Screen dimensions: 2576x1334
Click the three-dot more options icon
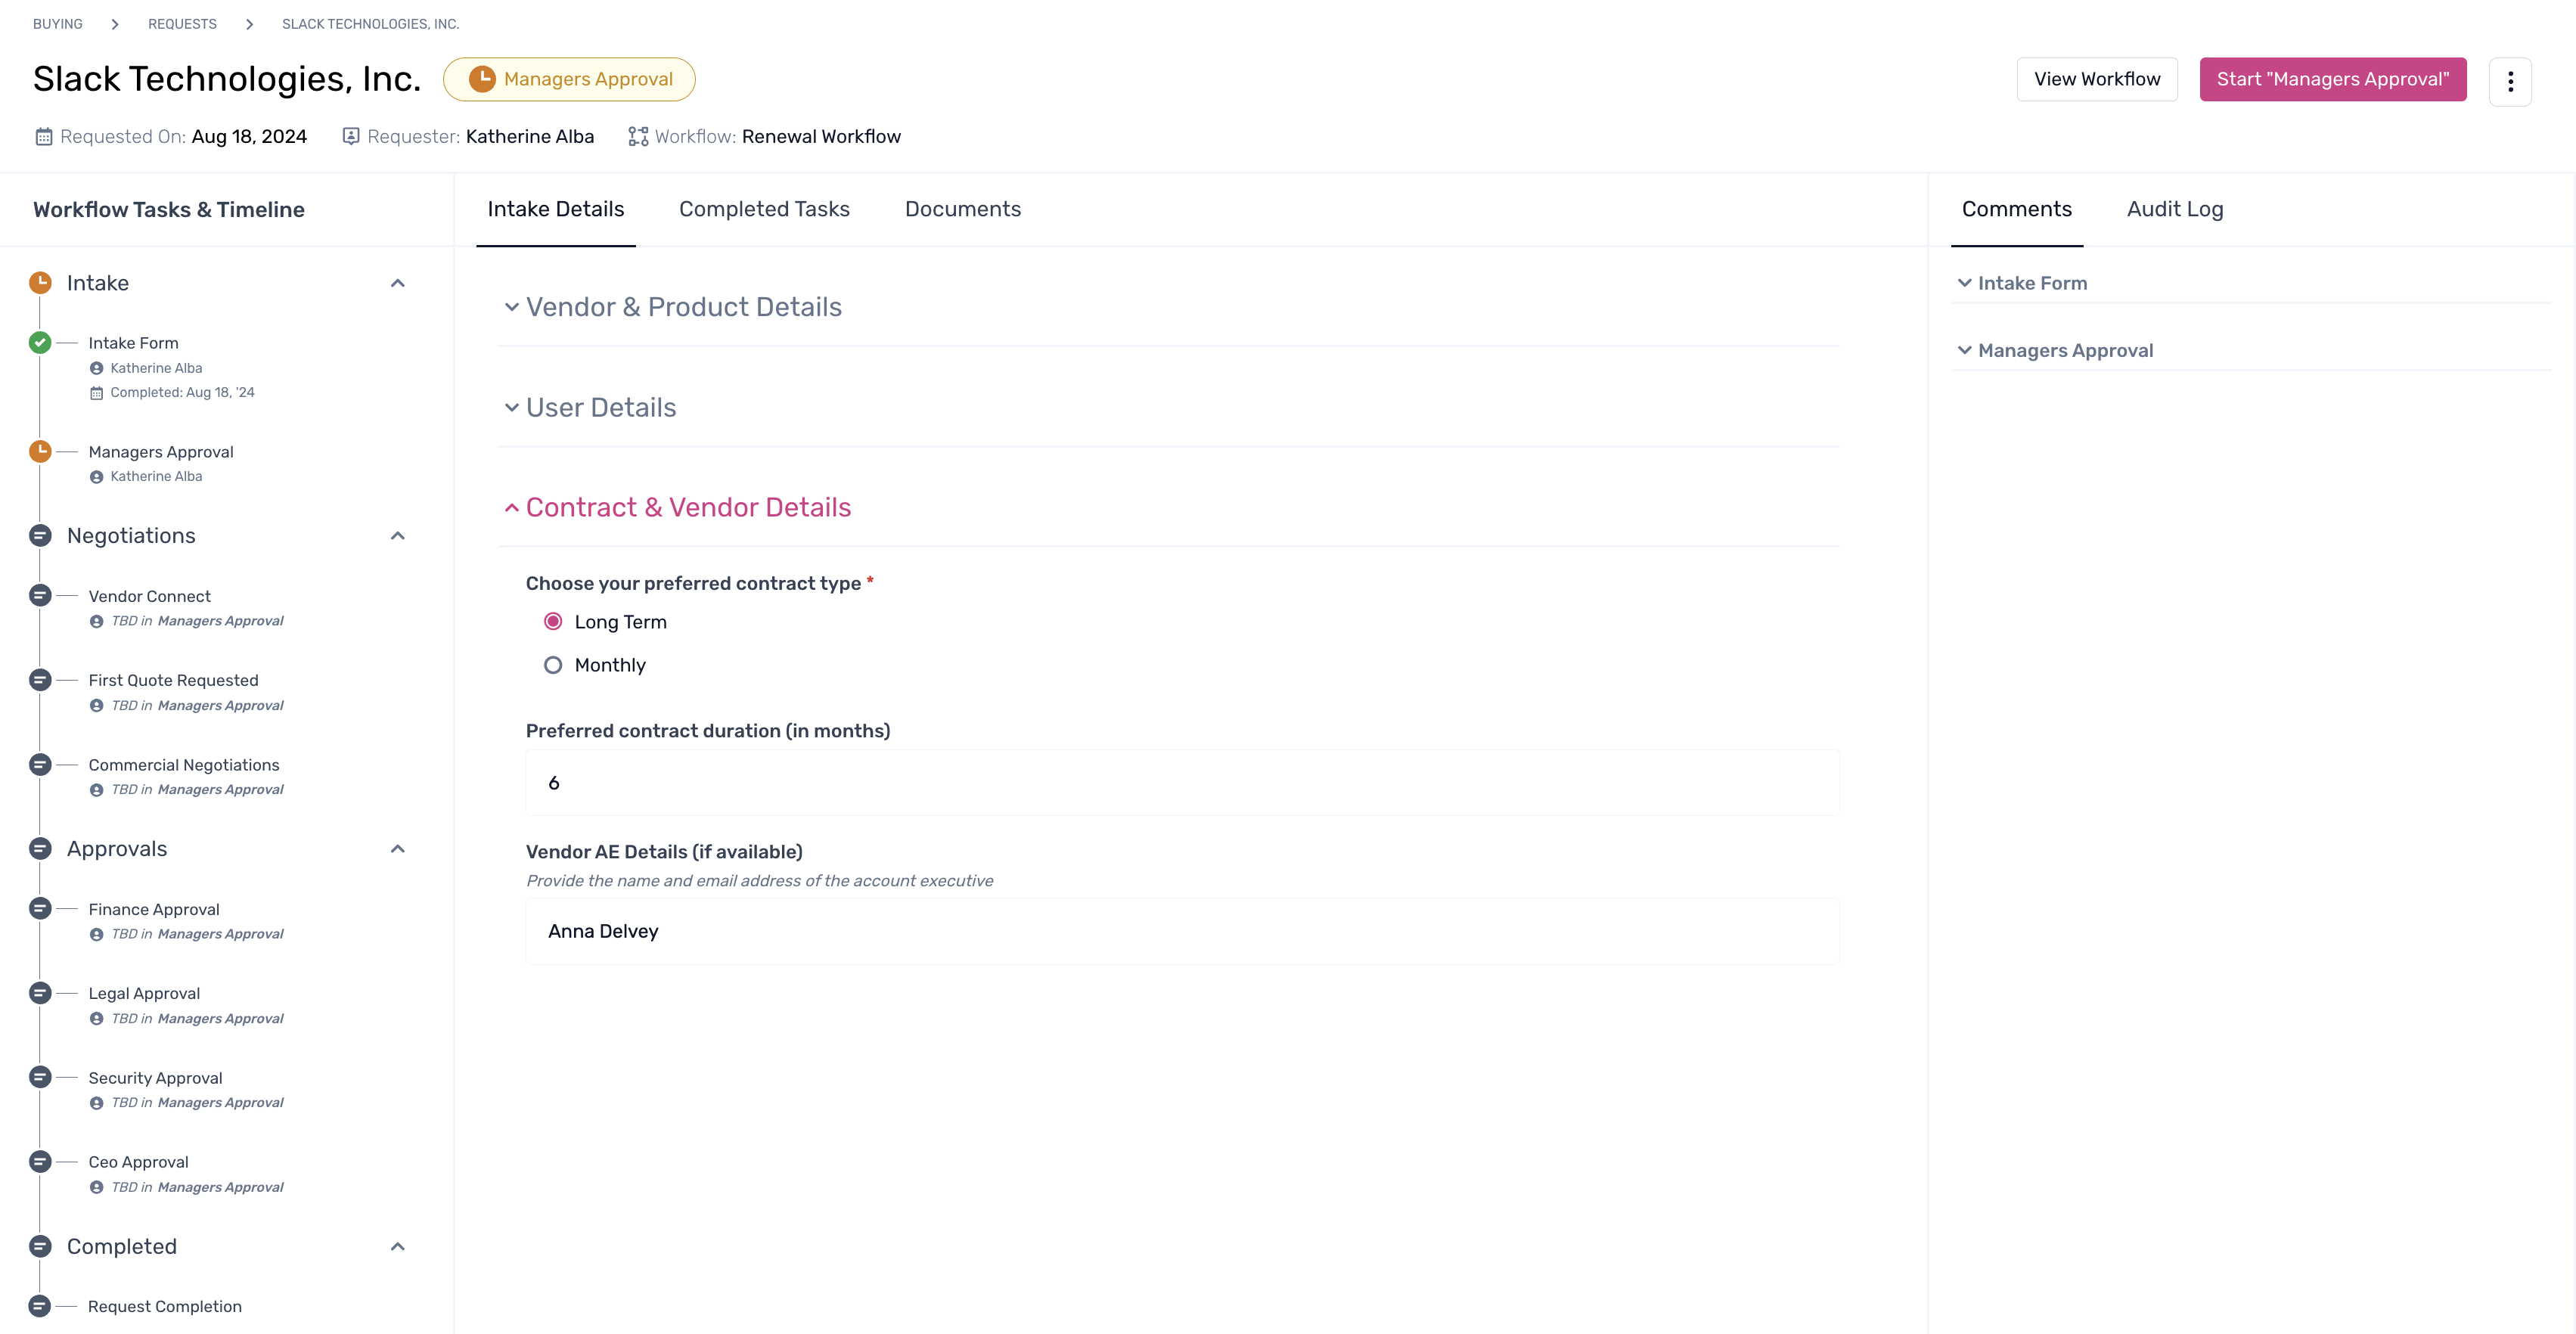tap(2510, 81)
